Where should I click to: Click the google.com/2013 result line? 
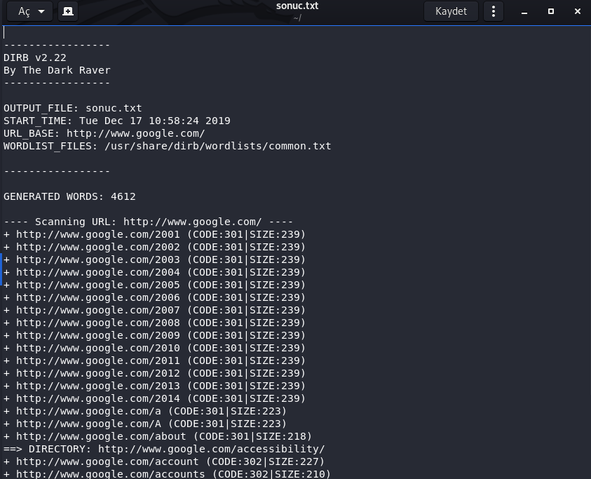click(154, 386)
